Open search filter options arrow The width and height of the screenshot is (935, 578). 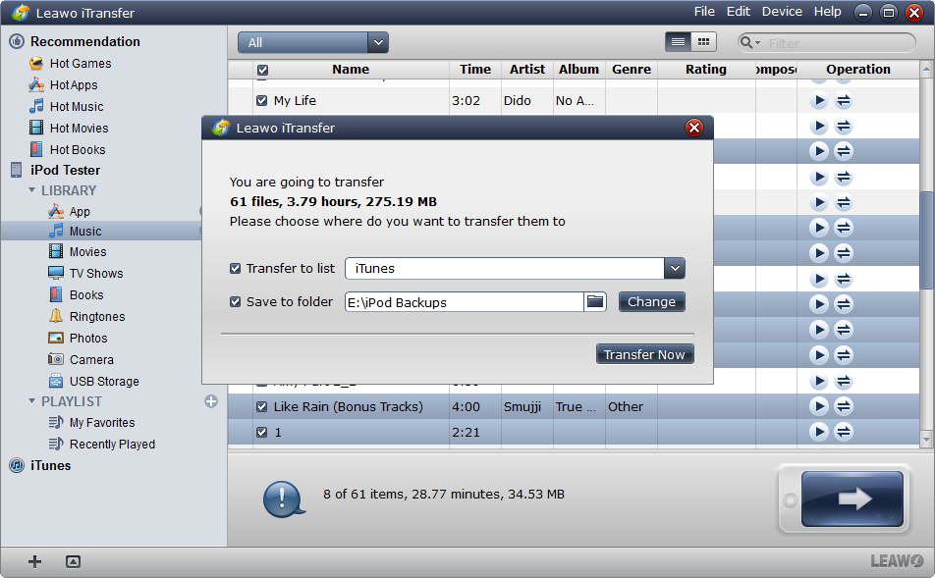758,43
